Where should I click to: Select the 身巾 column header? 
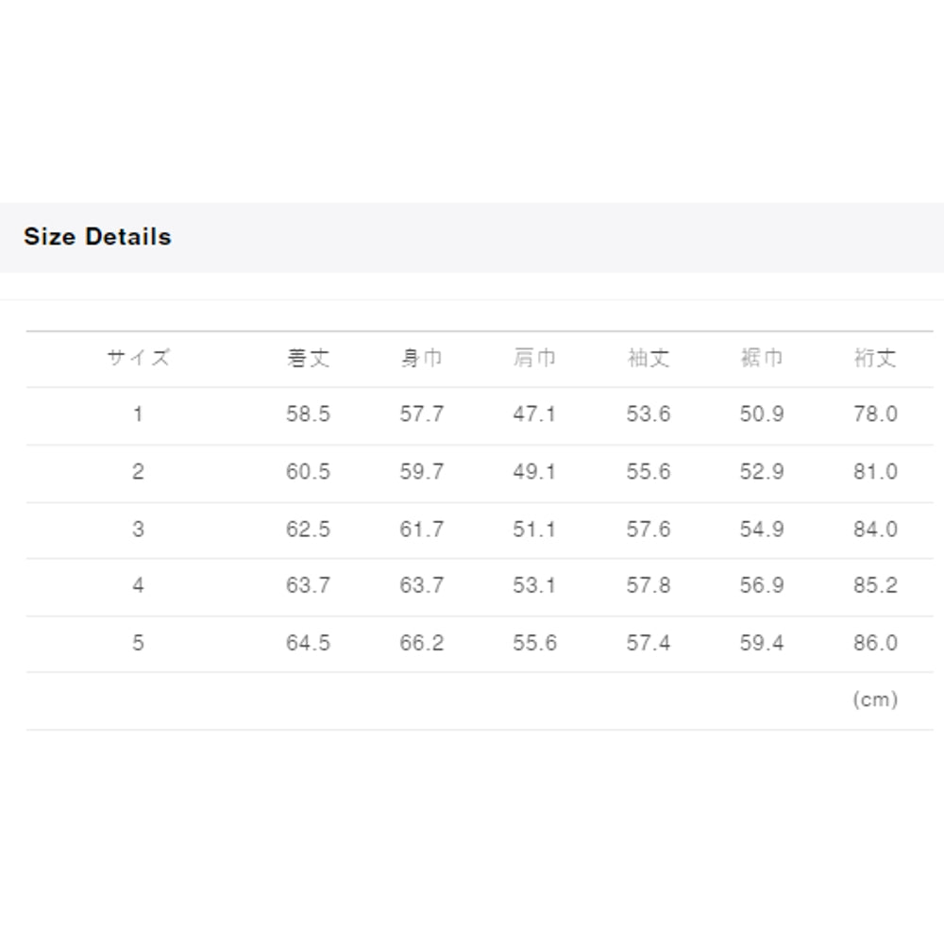pos(421,359)
